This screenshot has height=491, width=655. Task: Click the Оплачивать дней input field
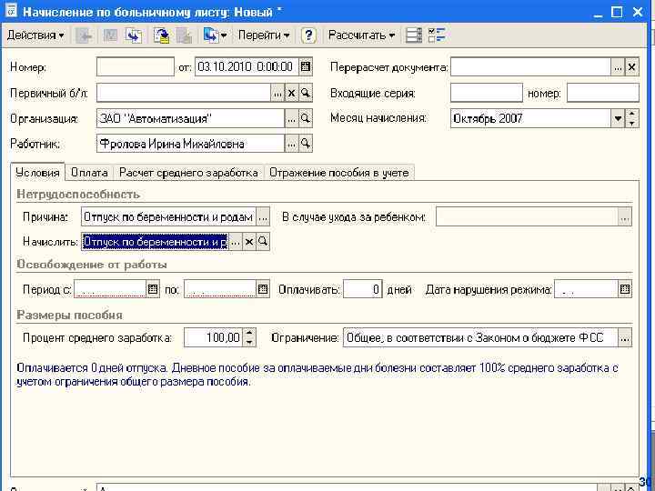(363, 289)
